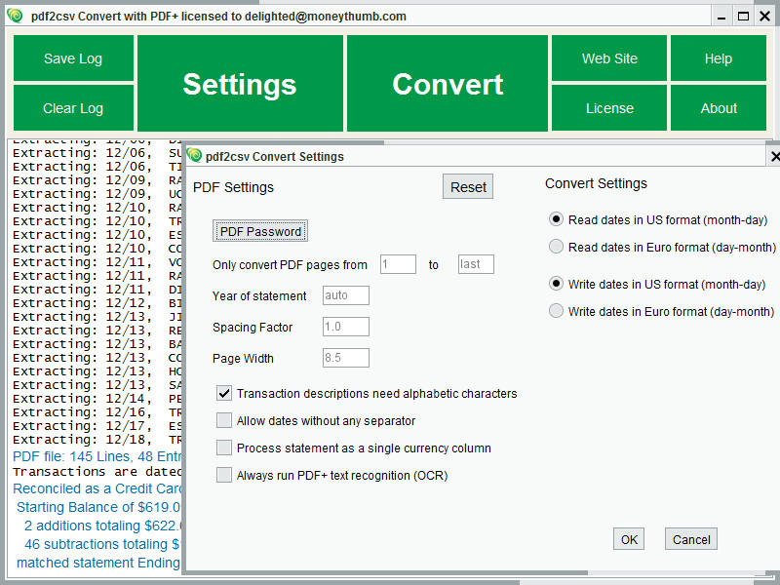
Task: Maximize the pdf2csv main window
Action: point(743,17)
